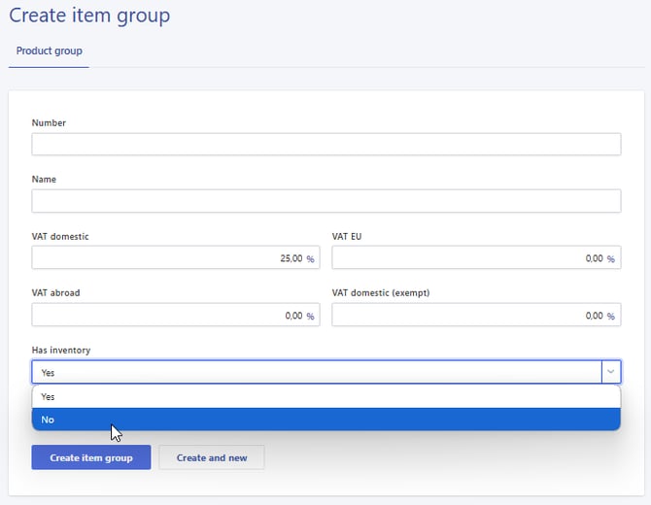
Task: Click the percent symbol in VAT EU
Action: pos(611,259)
